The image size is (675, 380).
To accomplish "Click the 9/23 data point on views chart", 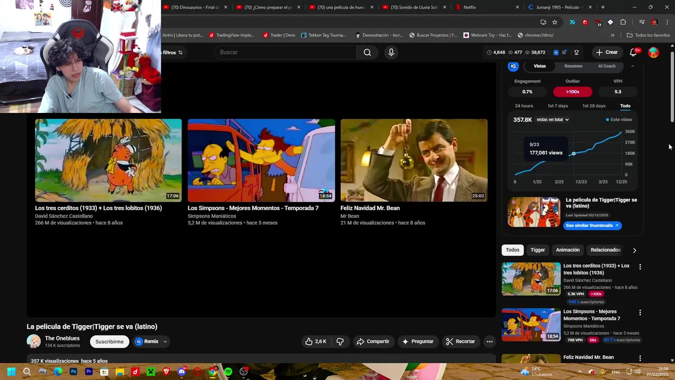I will click(x=574, y=154).
